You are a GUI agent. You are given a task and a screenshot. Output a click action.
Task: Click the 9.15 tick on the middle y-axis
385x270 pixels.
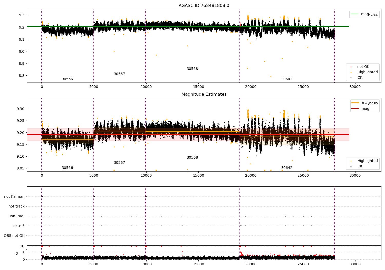(x=21, y=145)
